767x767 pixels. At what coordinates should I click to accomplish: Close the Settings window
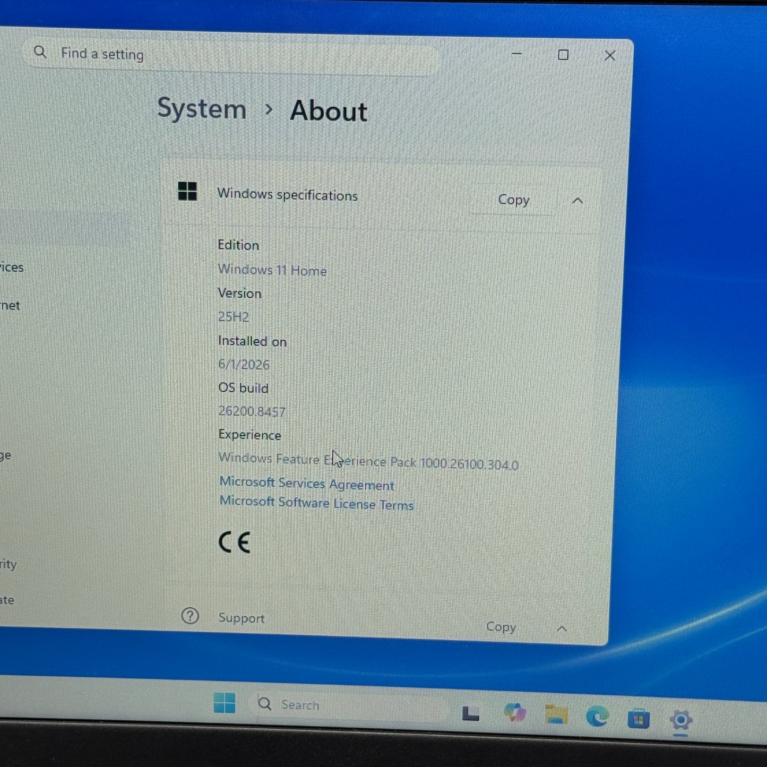pos(610,55)
